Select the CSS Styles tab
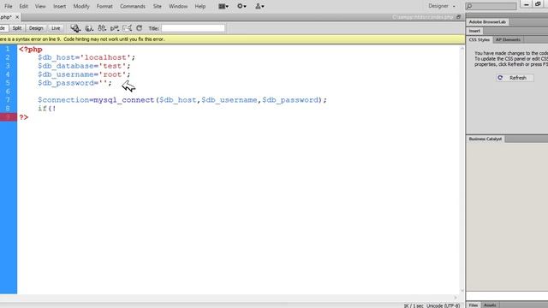The height and width of the screenshot is (308, 548). click(479, 40)
